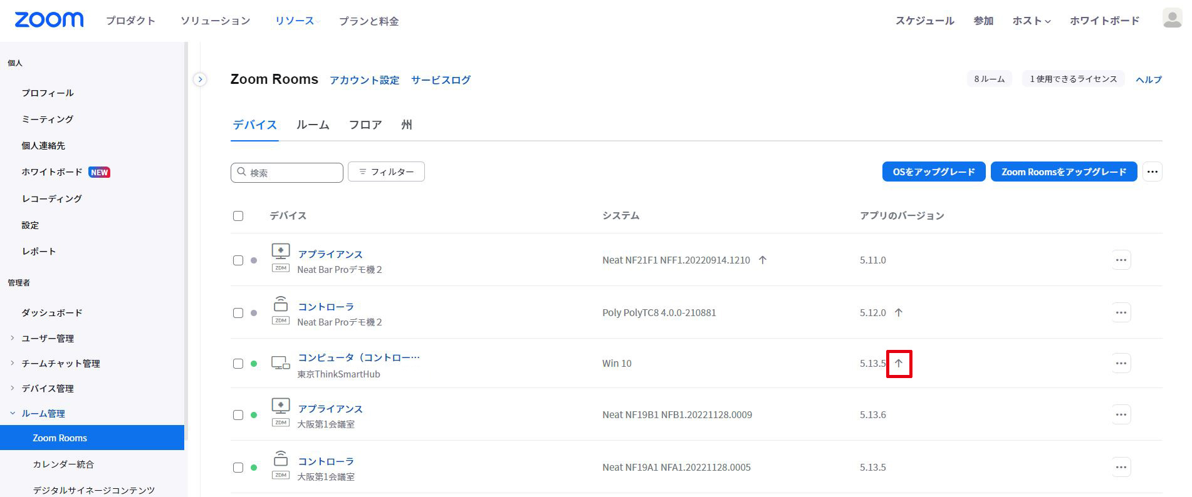The width and height of the screenshot is (1192, 497).
Task: Expand デバイス管理 in the sidebar
Action: tap(12, 388)
